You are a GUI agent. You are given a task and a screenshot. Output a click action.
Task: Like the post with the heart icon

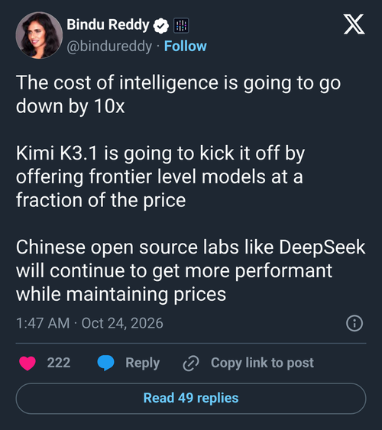point(28,363)
